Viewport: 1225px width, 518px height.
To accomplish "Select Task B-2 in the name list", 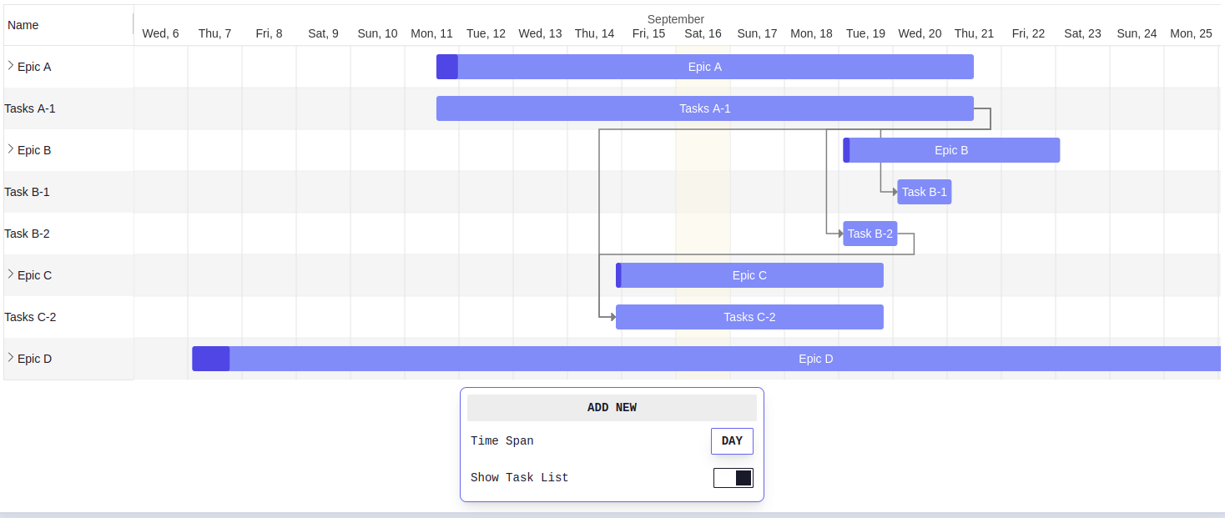I will (27, 234).
